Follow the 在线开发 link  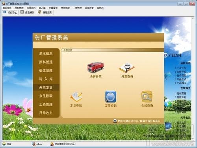(181, 72)
